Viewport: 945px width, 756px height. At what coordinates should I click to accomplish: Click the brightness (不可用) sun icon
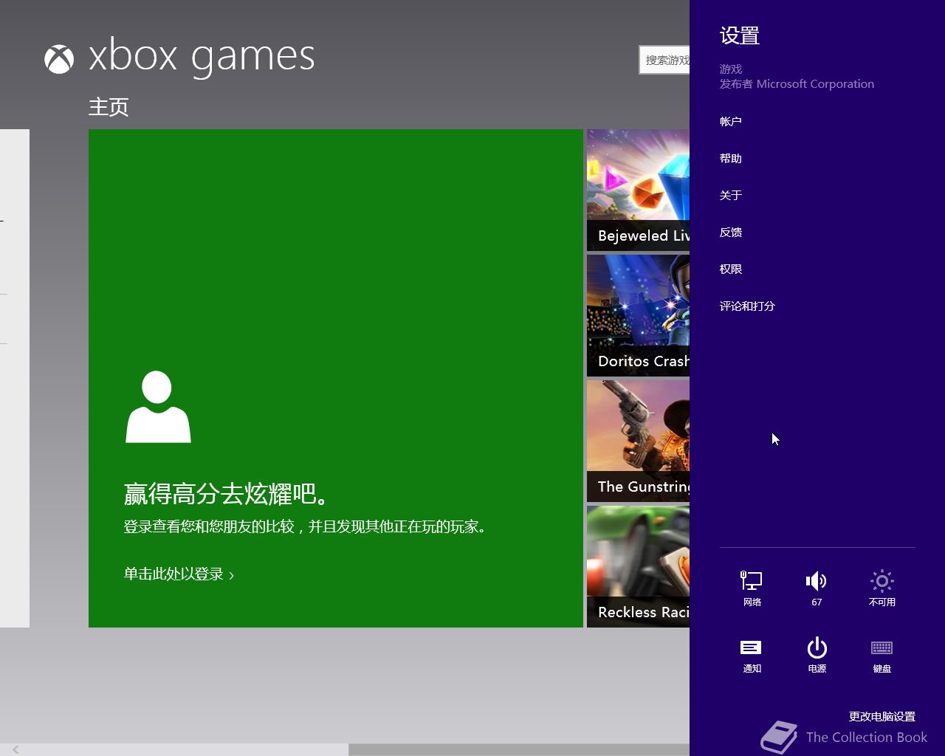click(882, 588)
